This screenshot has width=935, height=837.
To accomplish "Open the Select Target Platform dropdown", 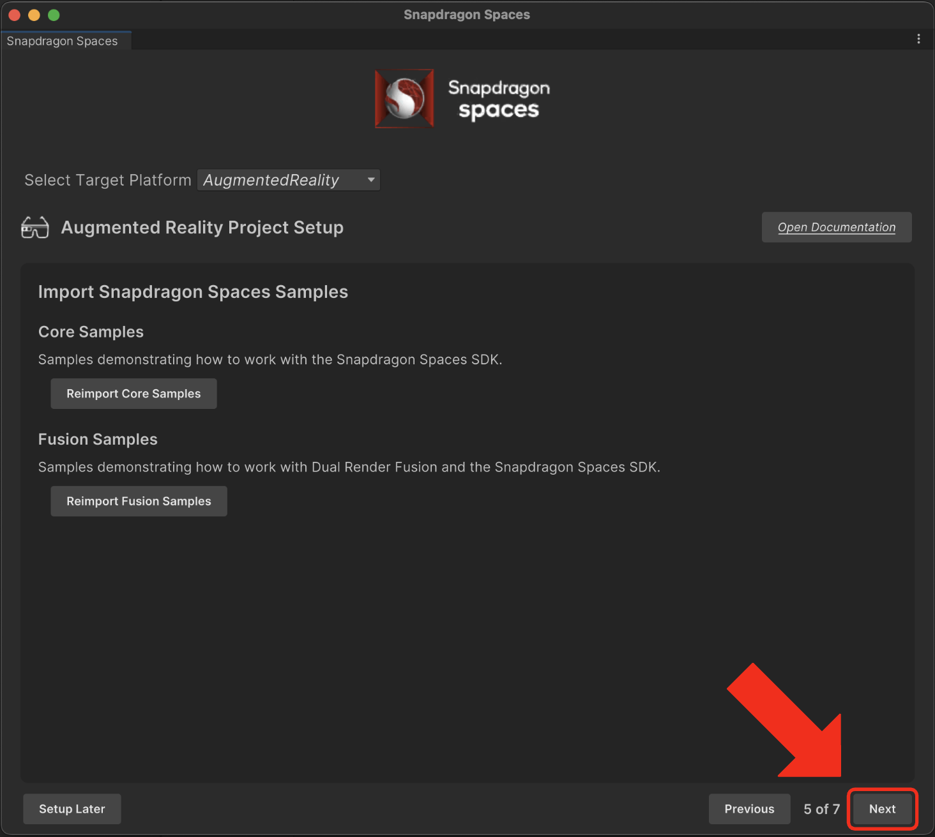I will coord(289,180).
